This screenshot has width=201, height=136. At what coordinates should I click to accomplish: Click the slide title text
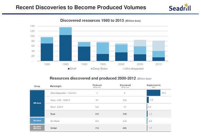click(x=81, y=7)
